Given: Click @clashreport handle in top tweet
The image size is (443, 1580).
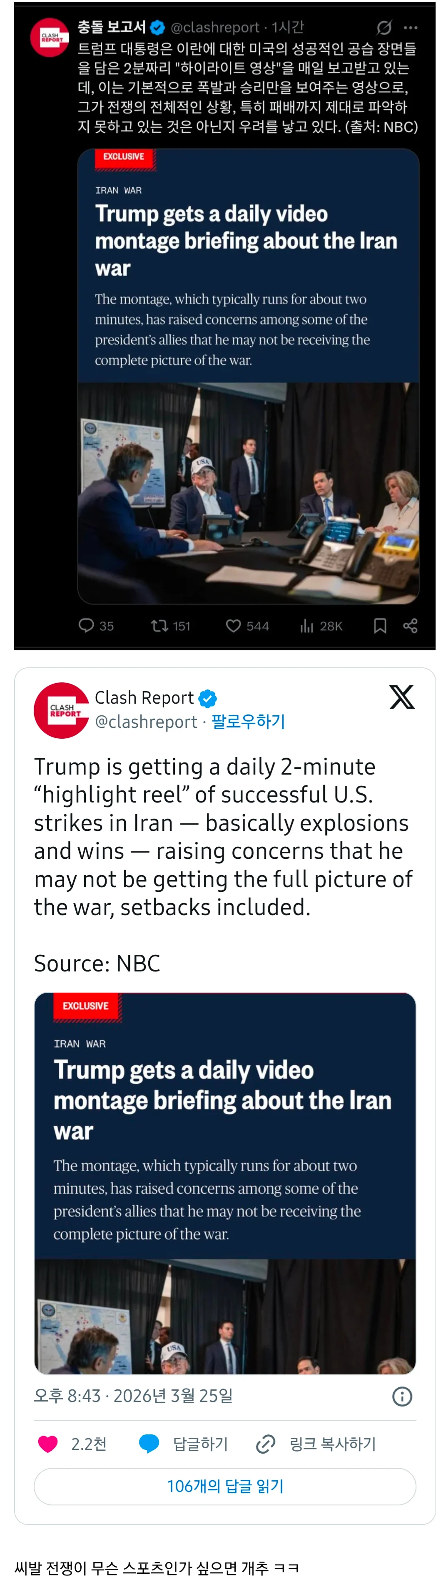Looking at the screenshot, I should click(x=215, y=27).
